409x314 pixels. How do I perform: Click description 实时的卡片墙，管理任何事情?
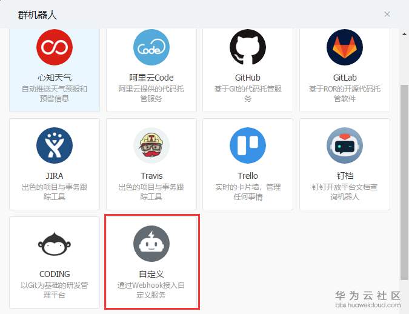248,192
